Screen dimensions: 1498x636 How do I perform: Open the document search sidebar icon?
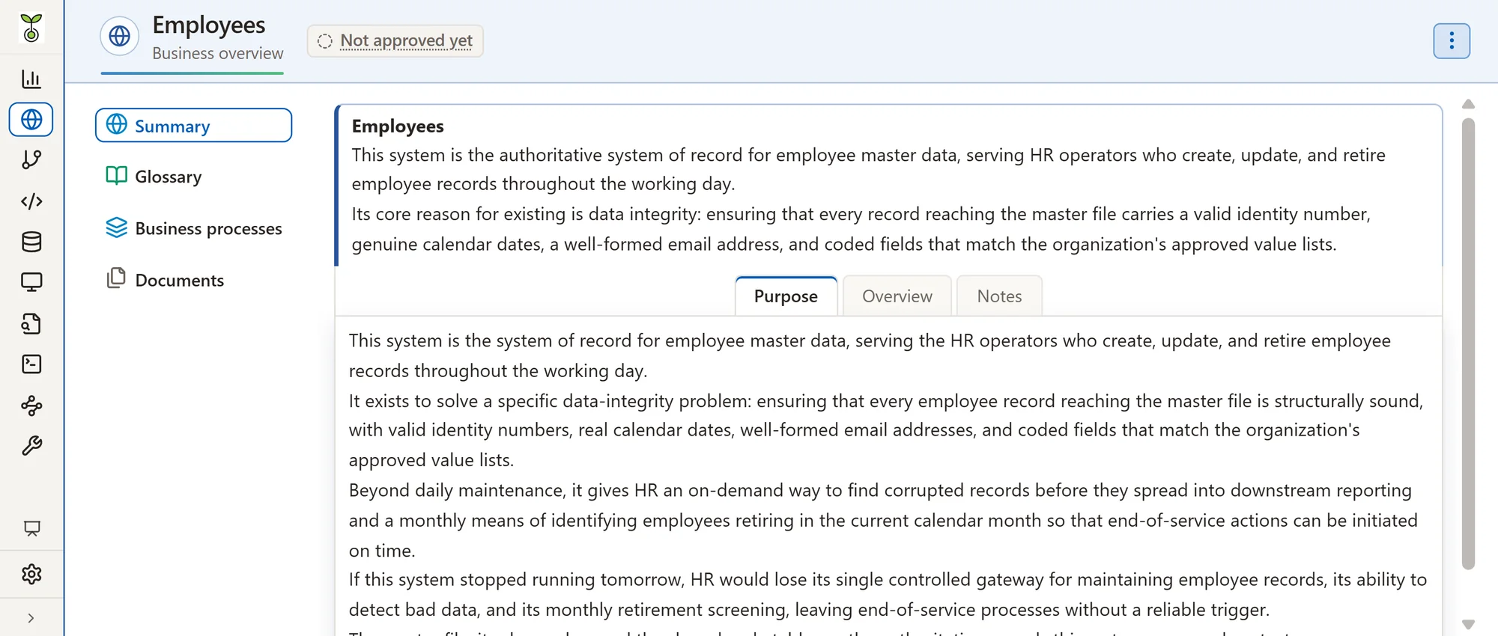(31, 323)
